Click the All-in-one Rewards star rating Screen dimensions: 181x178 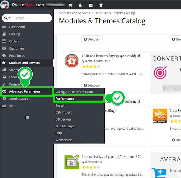pyautogui.click(x=91, y=67)
